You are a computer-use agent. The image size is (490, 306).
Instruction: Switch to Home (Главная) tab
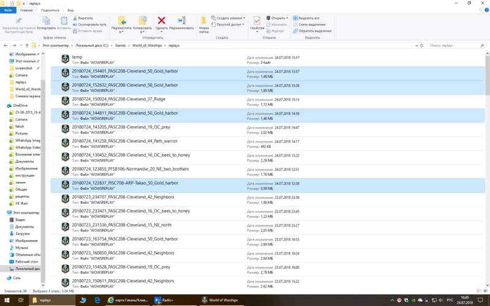coord(26,10)
